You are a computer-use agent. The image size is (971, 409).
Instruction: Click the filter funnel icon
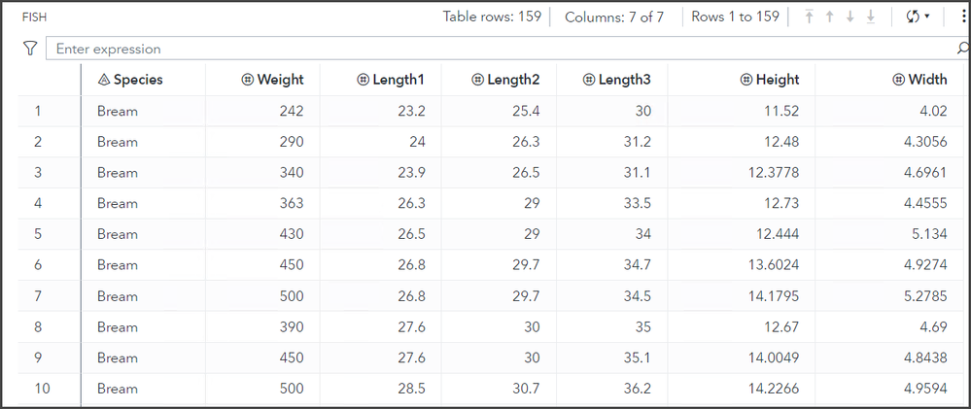tap(30, 48)
